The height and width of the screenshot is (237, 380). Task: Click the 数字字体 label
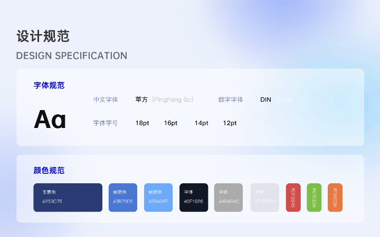231,100
